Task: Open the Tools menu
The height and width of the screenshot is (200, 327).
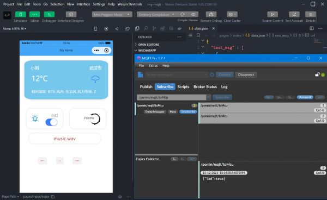Action: tap(37, 4)
